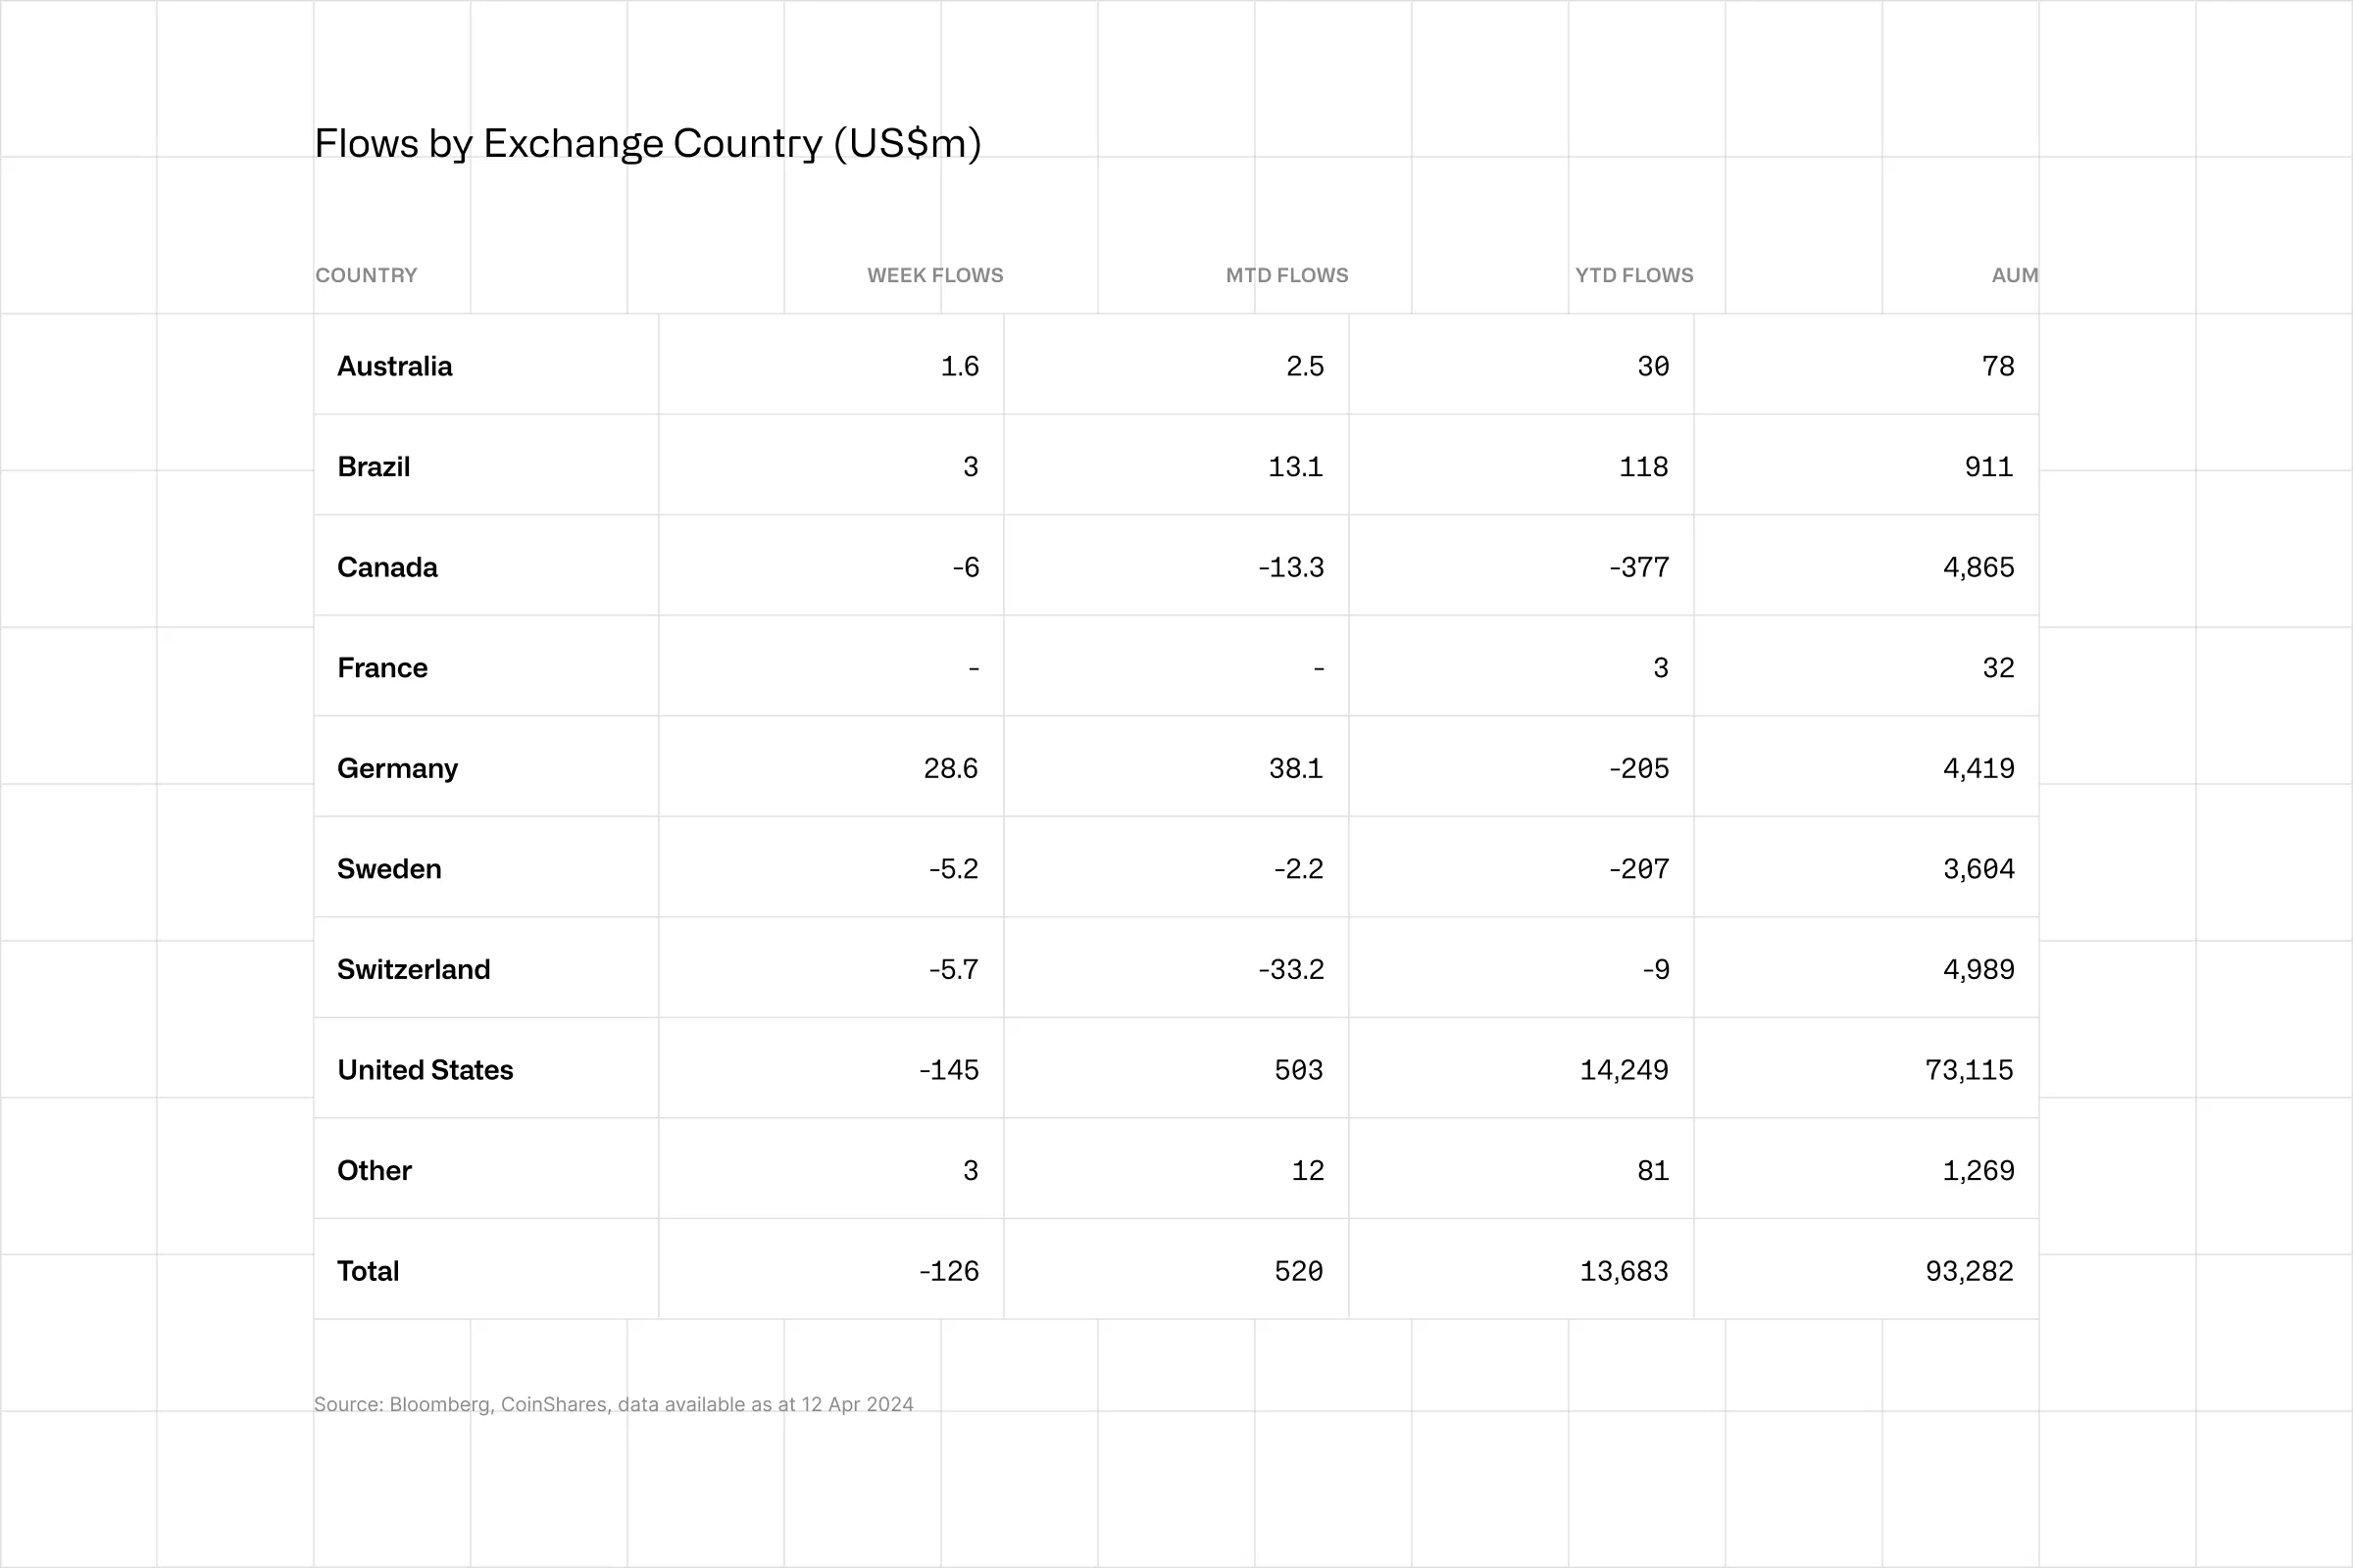Click the MTD FLOWS column header

point(1286,275)
